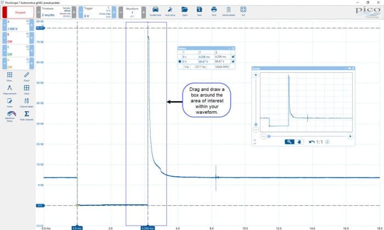384x230 pixels.
Task: Undo the last zoom with the arrow icon
Action: pyautogui.click(x=312, y=142)
